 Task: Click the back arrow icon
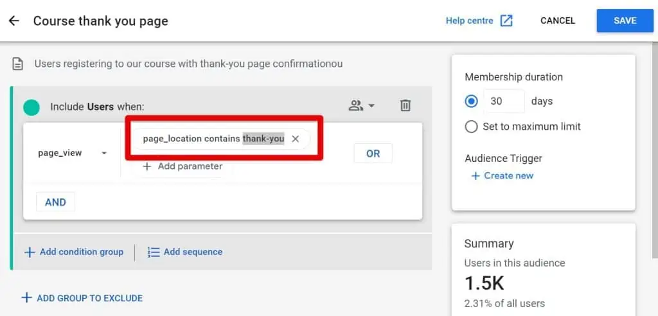[14, 21]
